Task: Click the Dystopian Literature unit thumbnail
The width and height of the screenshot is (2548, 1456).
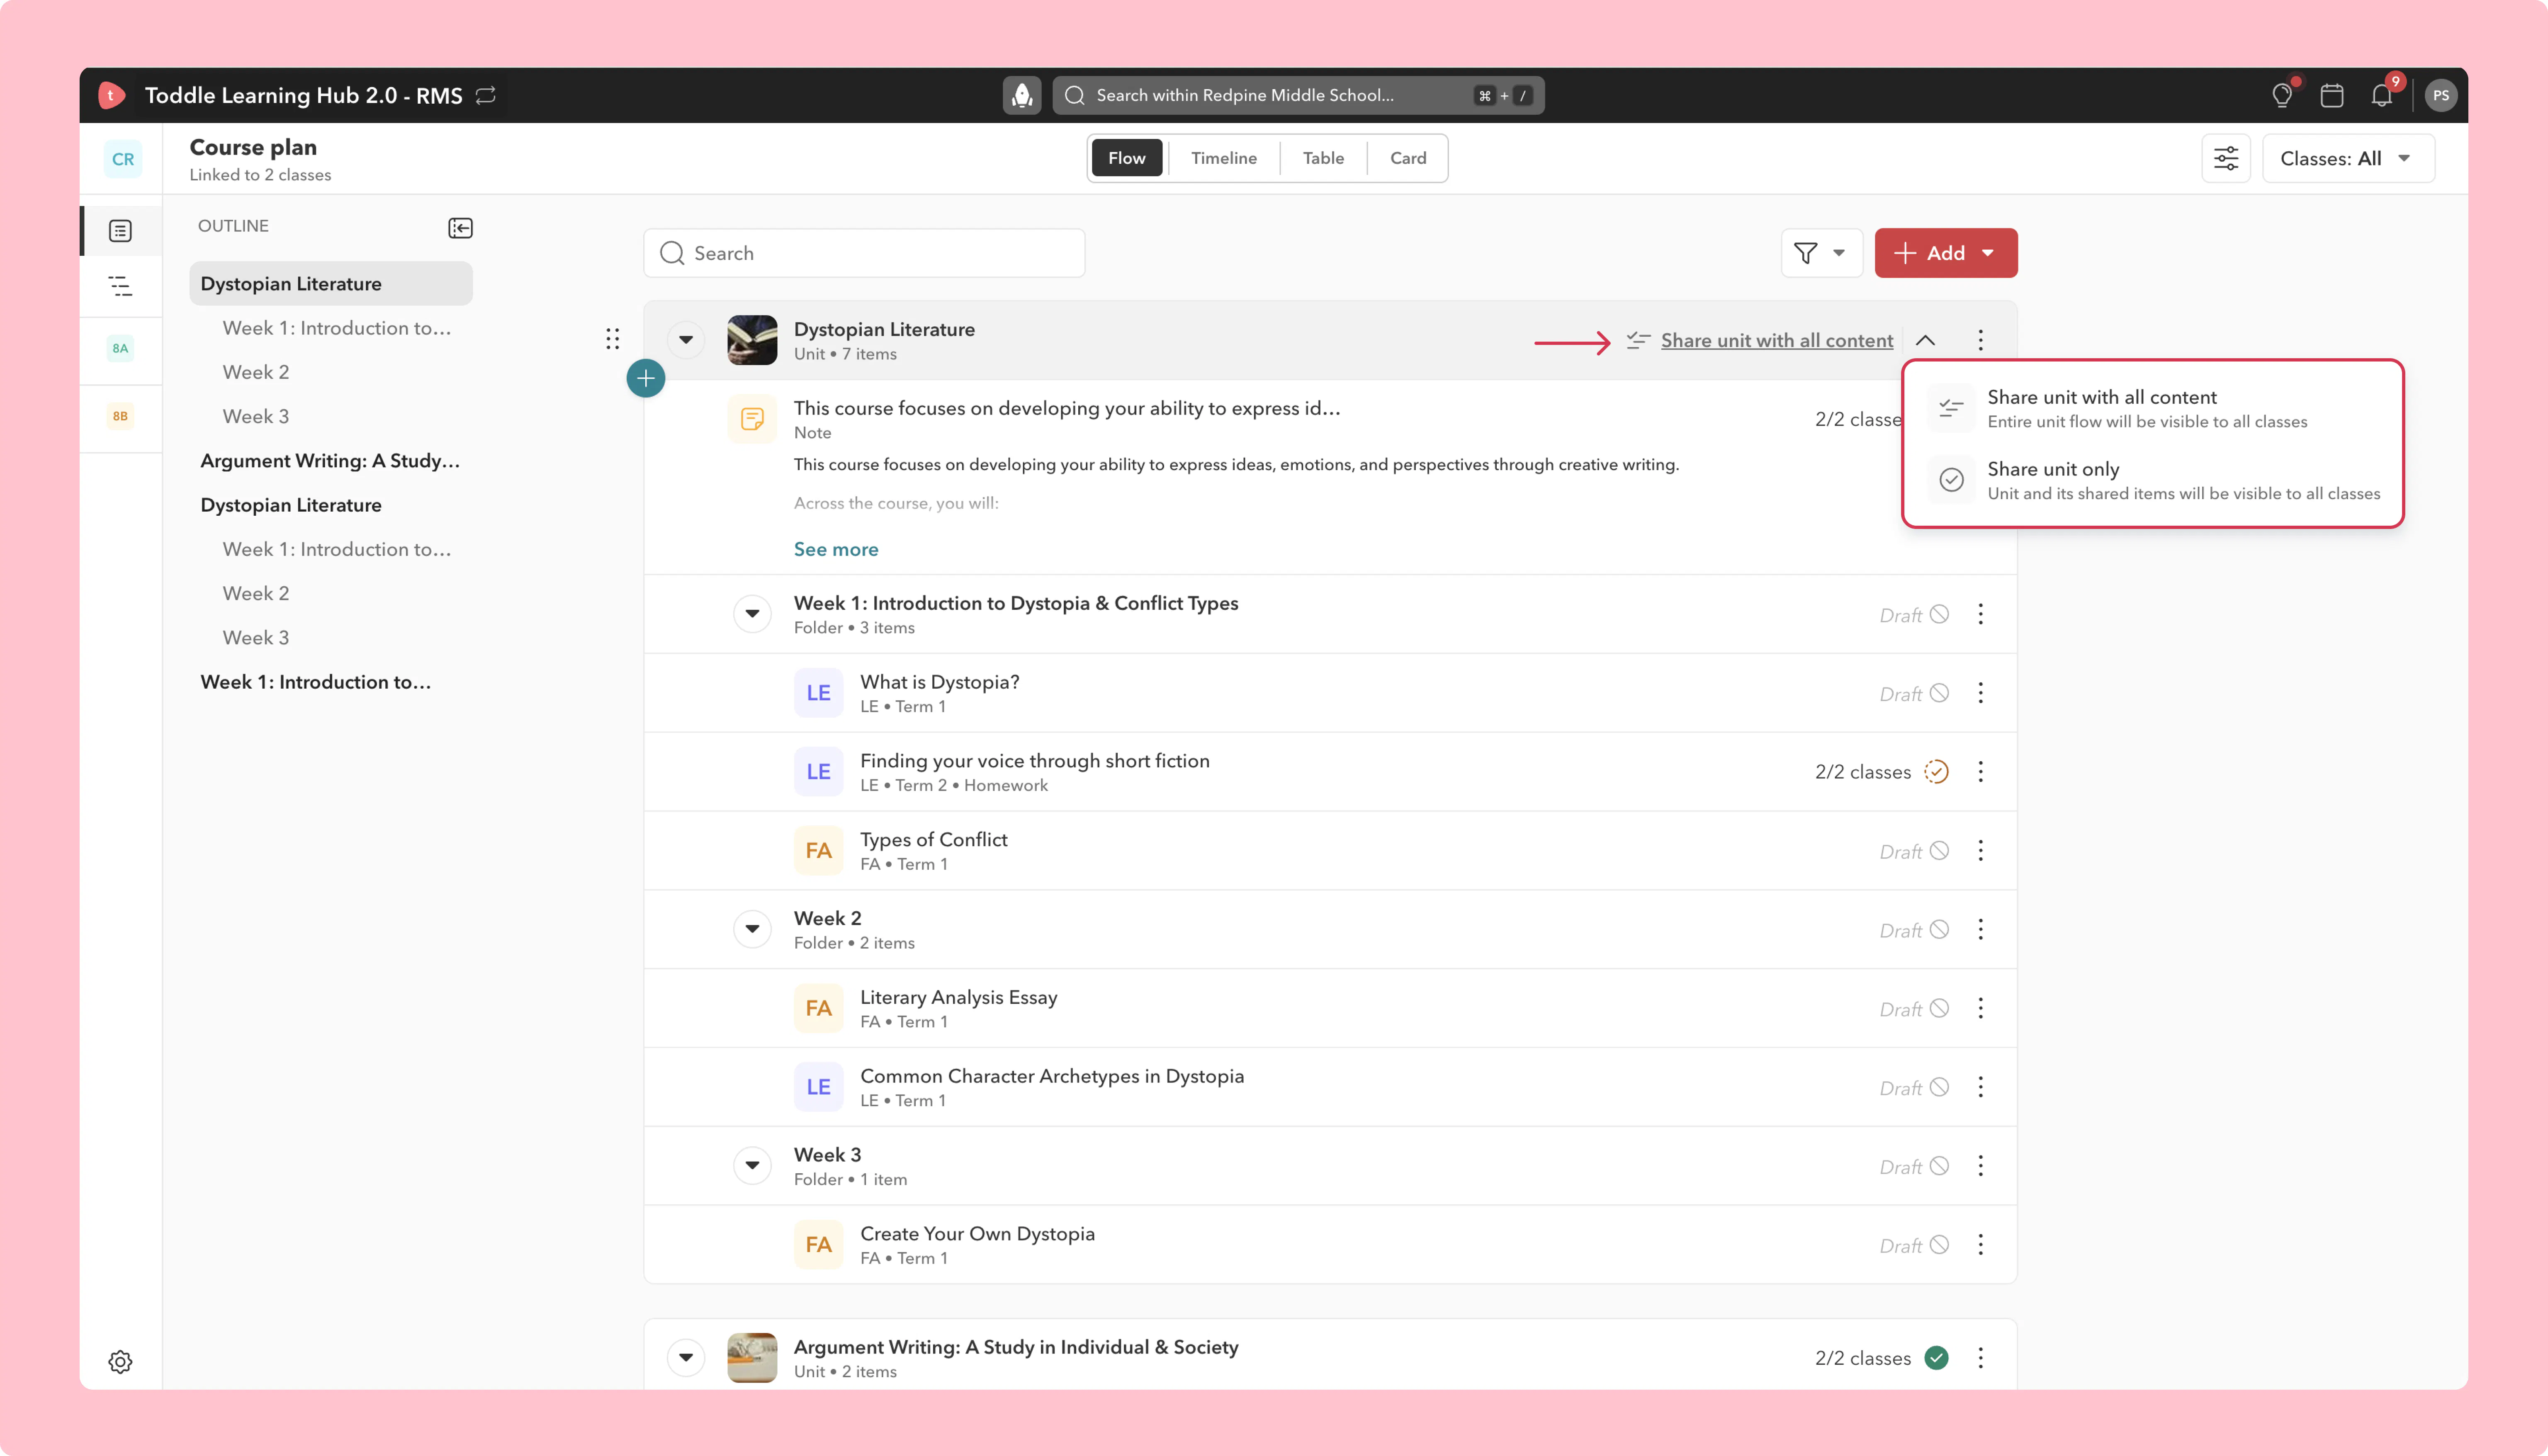Action: pos(752,340)
